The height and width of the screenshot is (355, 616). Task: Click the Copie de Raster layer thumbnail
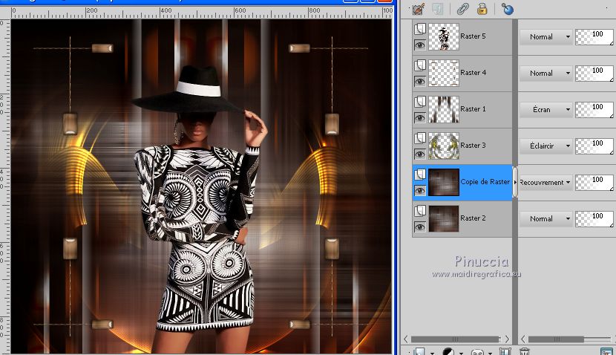click(444, 182)
